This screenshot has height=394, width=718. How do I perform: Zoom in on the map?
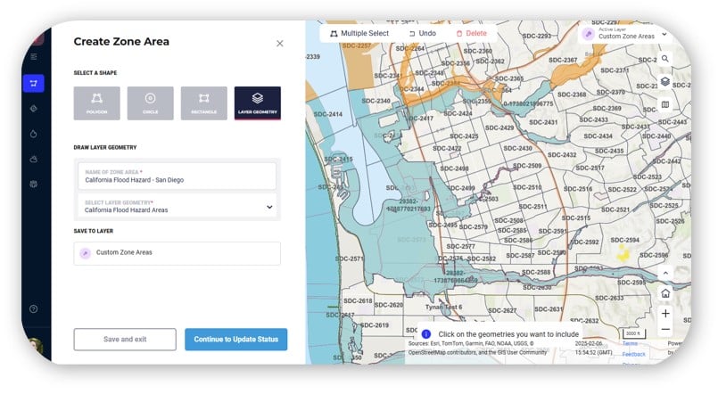665,314
